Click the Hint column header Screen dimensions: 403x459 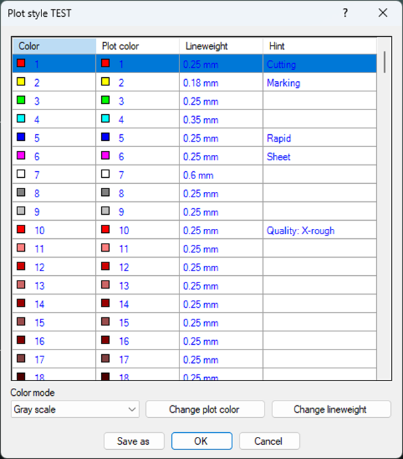point(320,46)
